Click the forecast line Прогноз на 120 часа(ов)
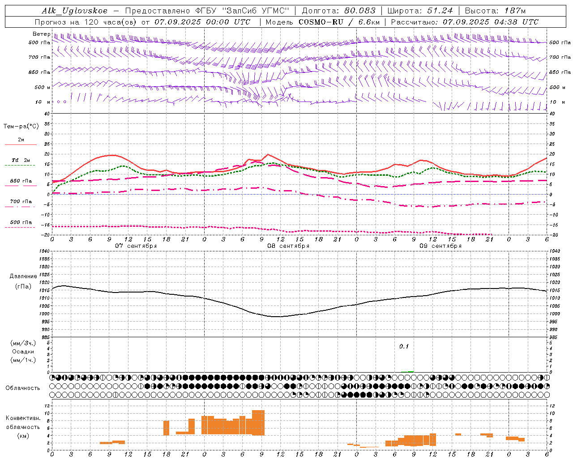Screen dimensions: 573x458 (x=86, y=22)
